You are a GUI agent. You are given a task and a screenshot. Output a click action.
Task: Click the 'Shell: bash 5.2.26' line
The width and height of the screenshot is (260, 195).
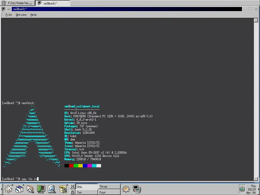click(x=78, y=130)
